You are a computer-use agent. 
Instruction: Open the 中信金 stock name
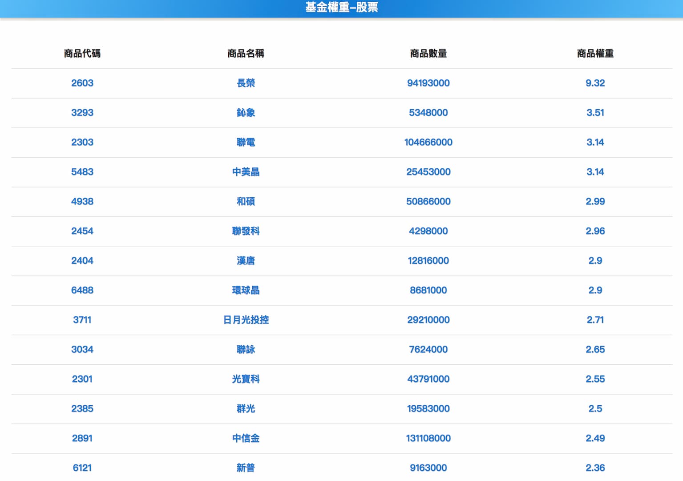(x=246, y=438)
